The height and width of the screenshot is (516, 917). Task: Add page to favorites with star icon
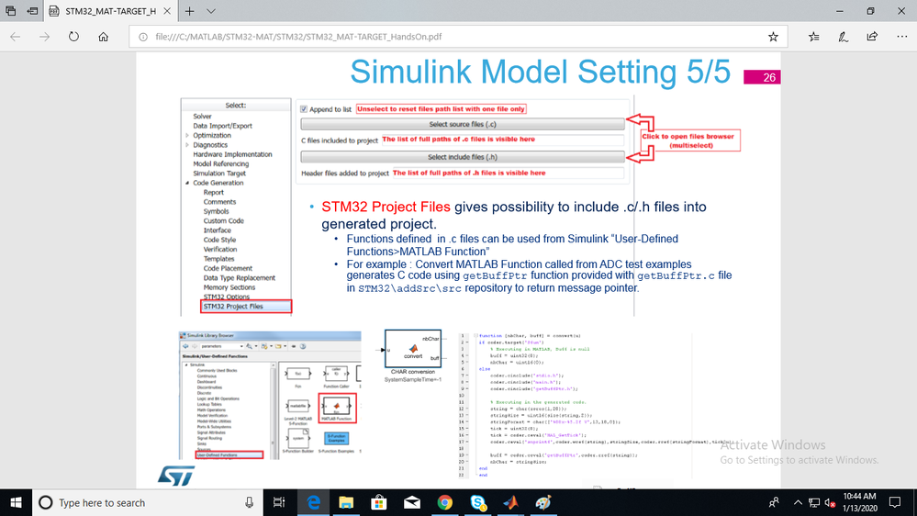pyautogui.click(x=773, y=37)
